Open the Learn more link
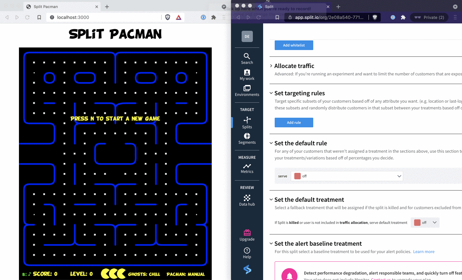This screenshot has height=280, width=462. coord(424,252)
